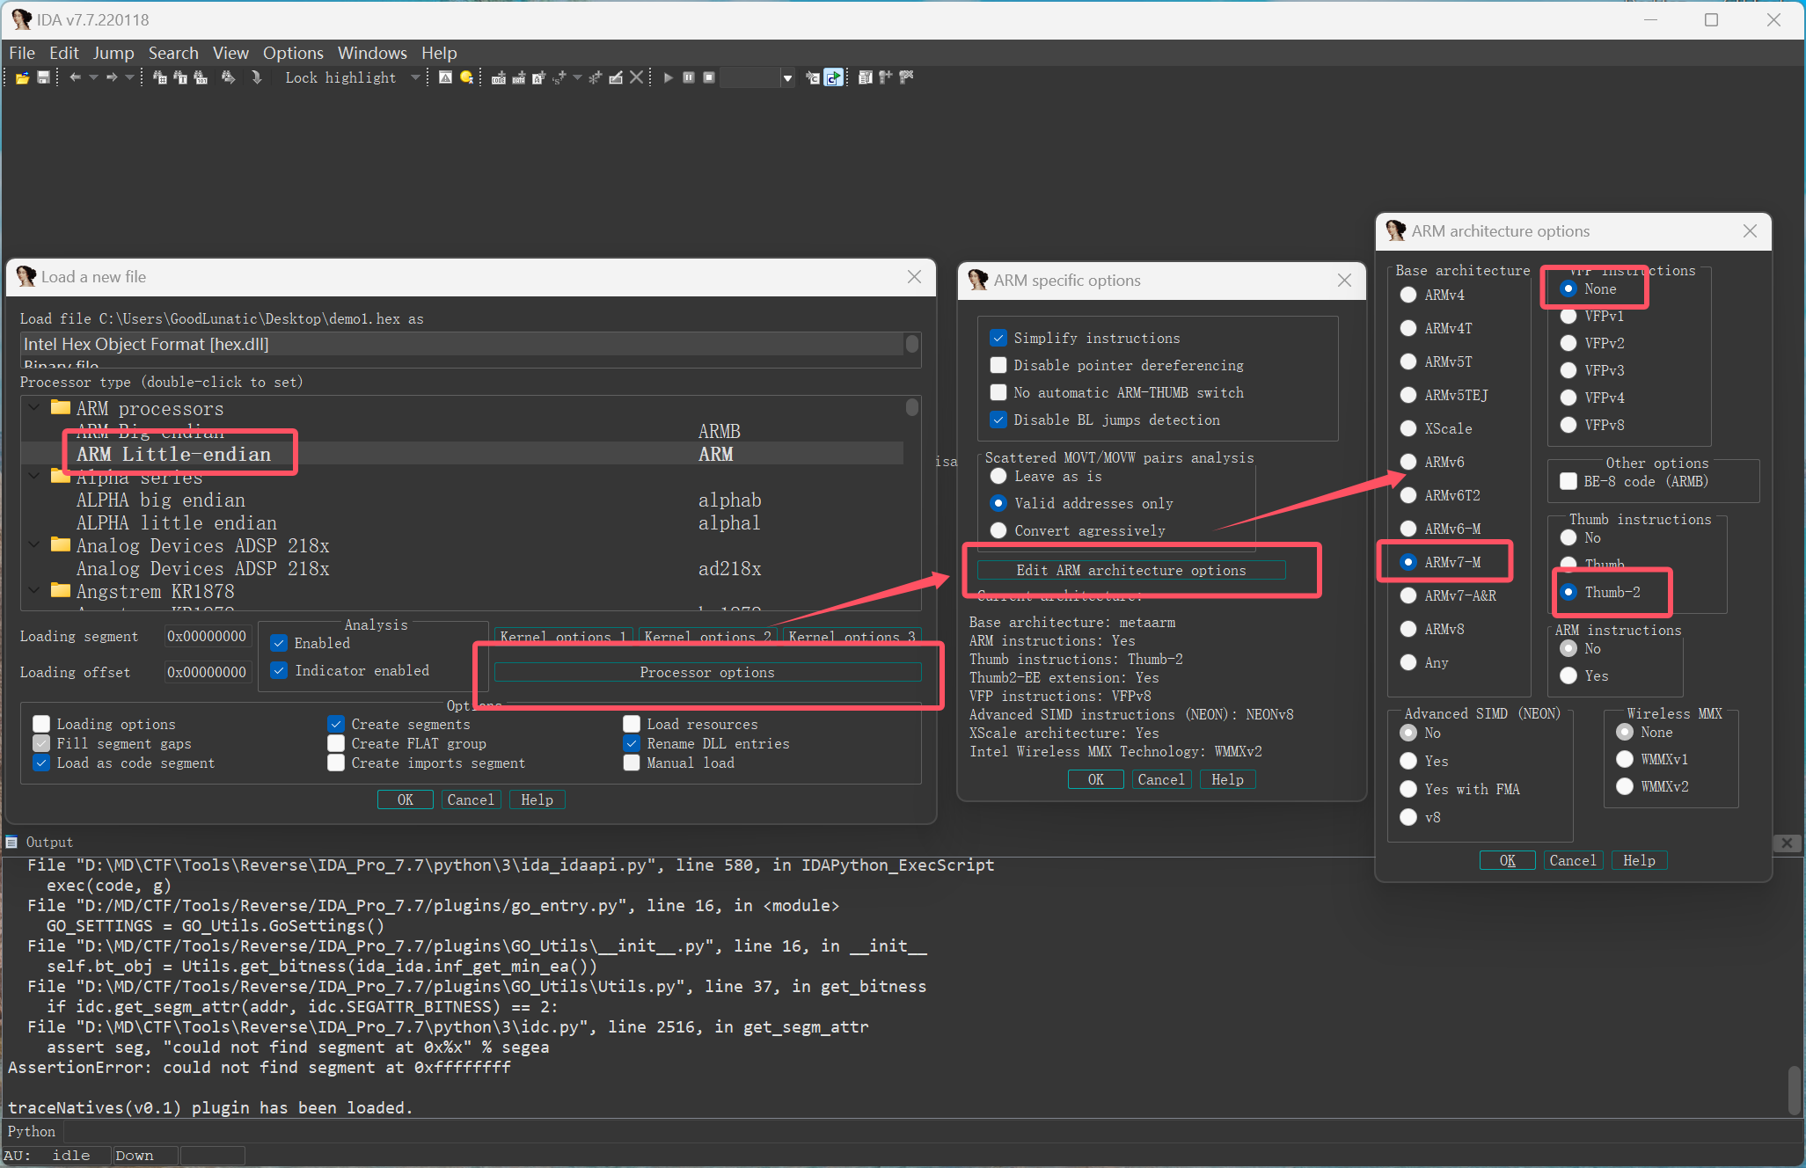Open the File menu

click(22, 53)
